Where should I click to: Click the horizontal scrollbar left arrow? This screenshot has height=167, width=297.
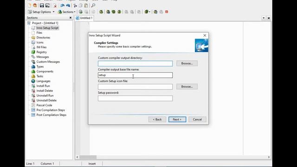(x=77, y=157)
